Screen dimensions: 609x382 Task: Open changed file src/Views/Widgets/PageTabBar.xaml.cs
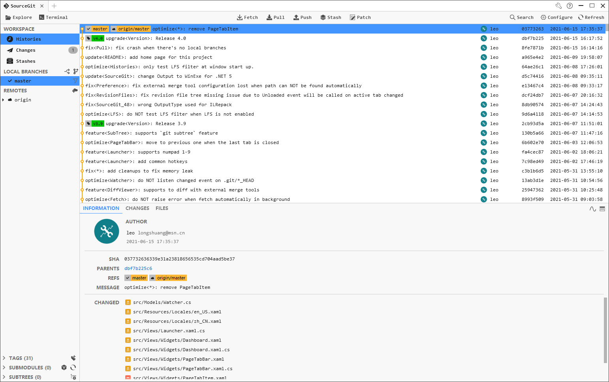pyautogui.click(x=182, y=369)
